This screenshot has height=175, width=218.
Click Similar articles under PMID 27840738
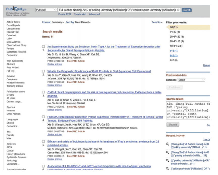(54, 64)
